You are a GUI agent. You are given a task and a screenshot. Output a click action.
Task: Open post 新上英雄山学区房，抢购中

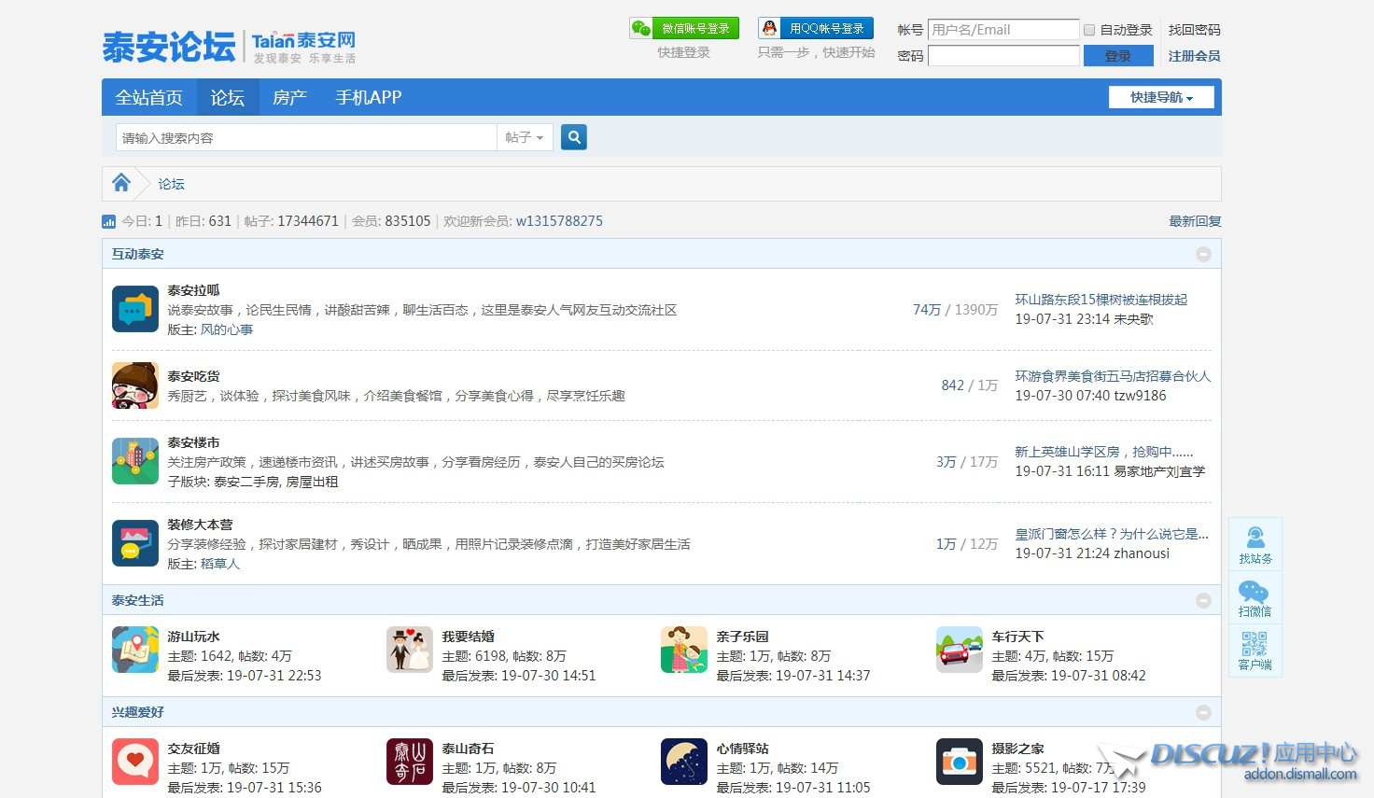click(x=1104, y=452)
